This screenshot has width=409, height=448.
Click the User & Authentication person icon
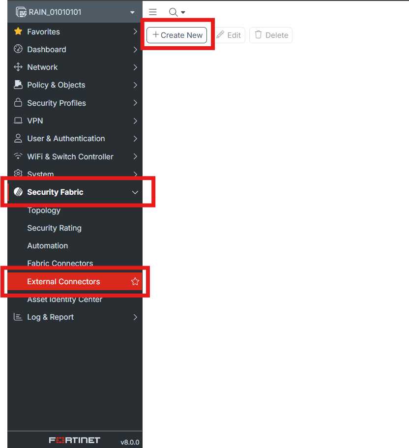tap(18, 138)
